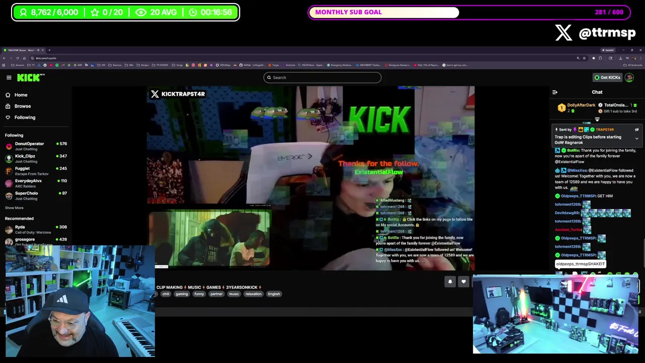Open the user profile avatar in Kick header
The image size is (645, 363).
(x=629, y=78)
